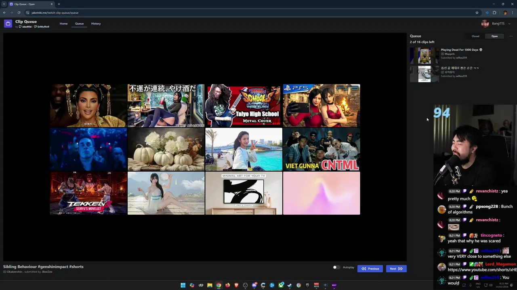Viewport: 517px width, 290px height.
Task: Open pink gradient video thumbnail
Action: (x=322, y=193)
